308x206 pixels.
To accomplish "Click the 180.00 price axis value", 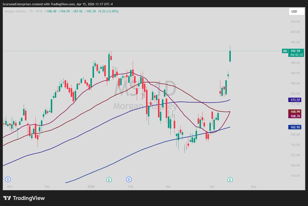I will (x=295, y=83).
